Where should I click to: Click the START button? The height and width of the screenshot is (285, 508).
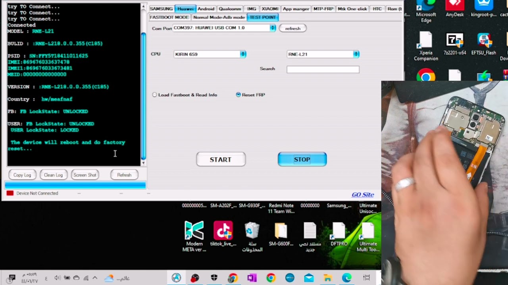[221, 160]
